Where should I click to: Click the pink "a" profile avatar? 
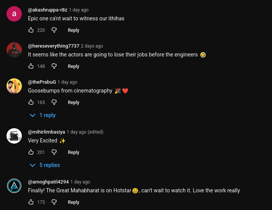(x=14, y=14)
